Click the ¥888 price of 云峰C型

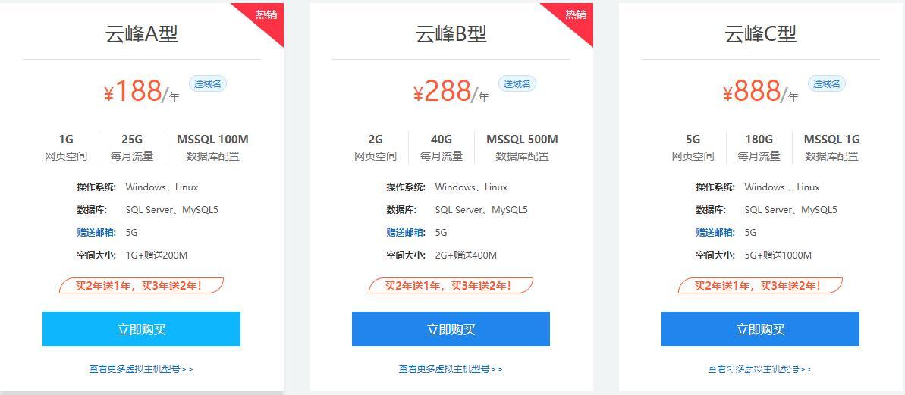753,91
